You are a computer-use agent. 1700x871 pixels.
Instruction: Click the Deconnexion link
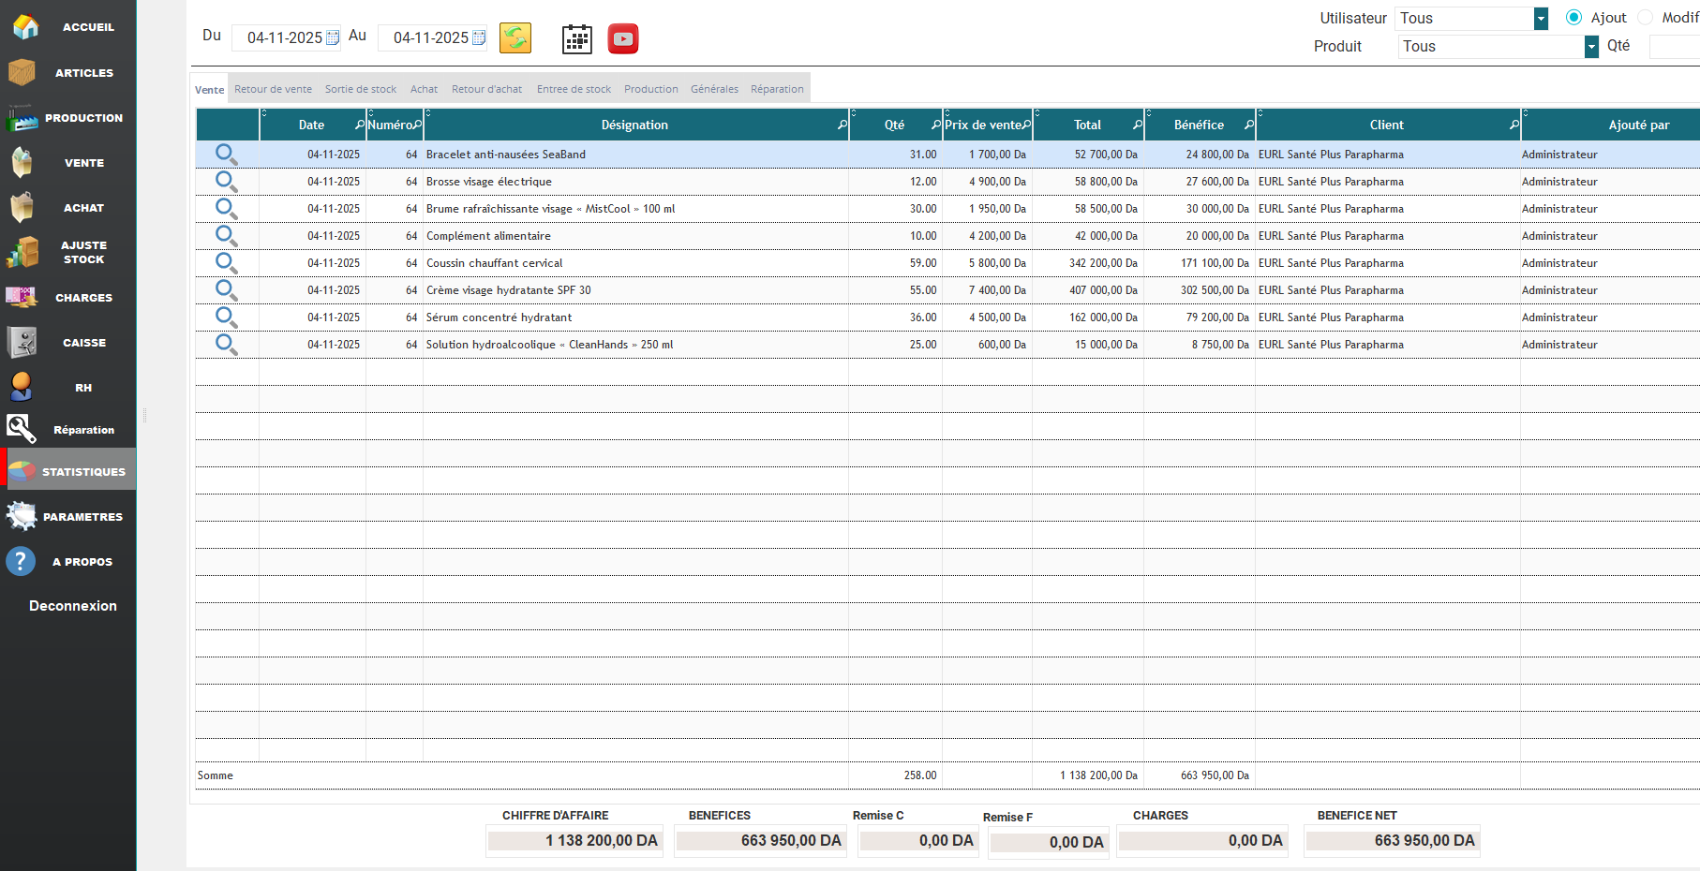click(73, 606)
